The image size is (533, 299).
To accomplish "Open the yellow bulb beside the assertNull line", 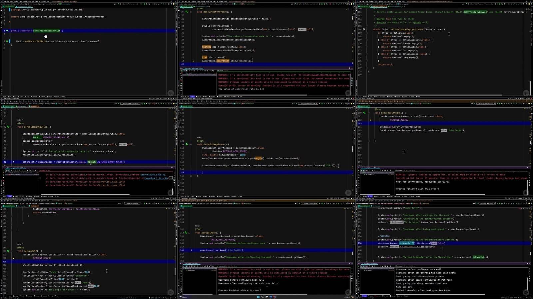I will point(193,61).
